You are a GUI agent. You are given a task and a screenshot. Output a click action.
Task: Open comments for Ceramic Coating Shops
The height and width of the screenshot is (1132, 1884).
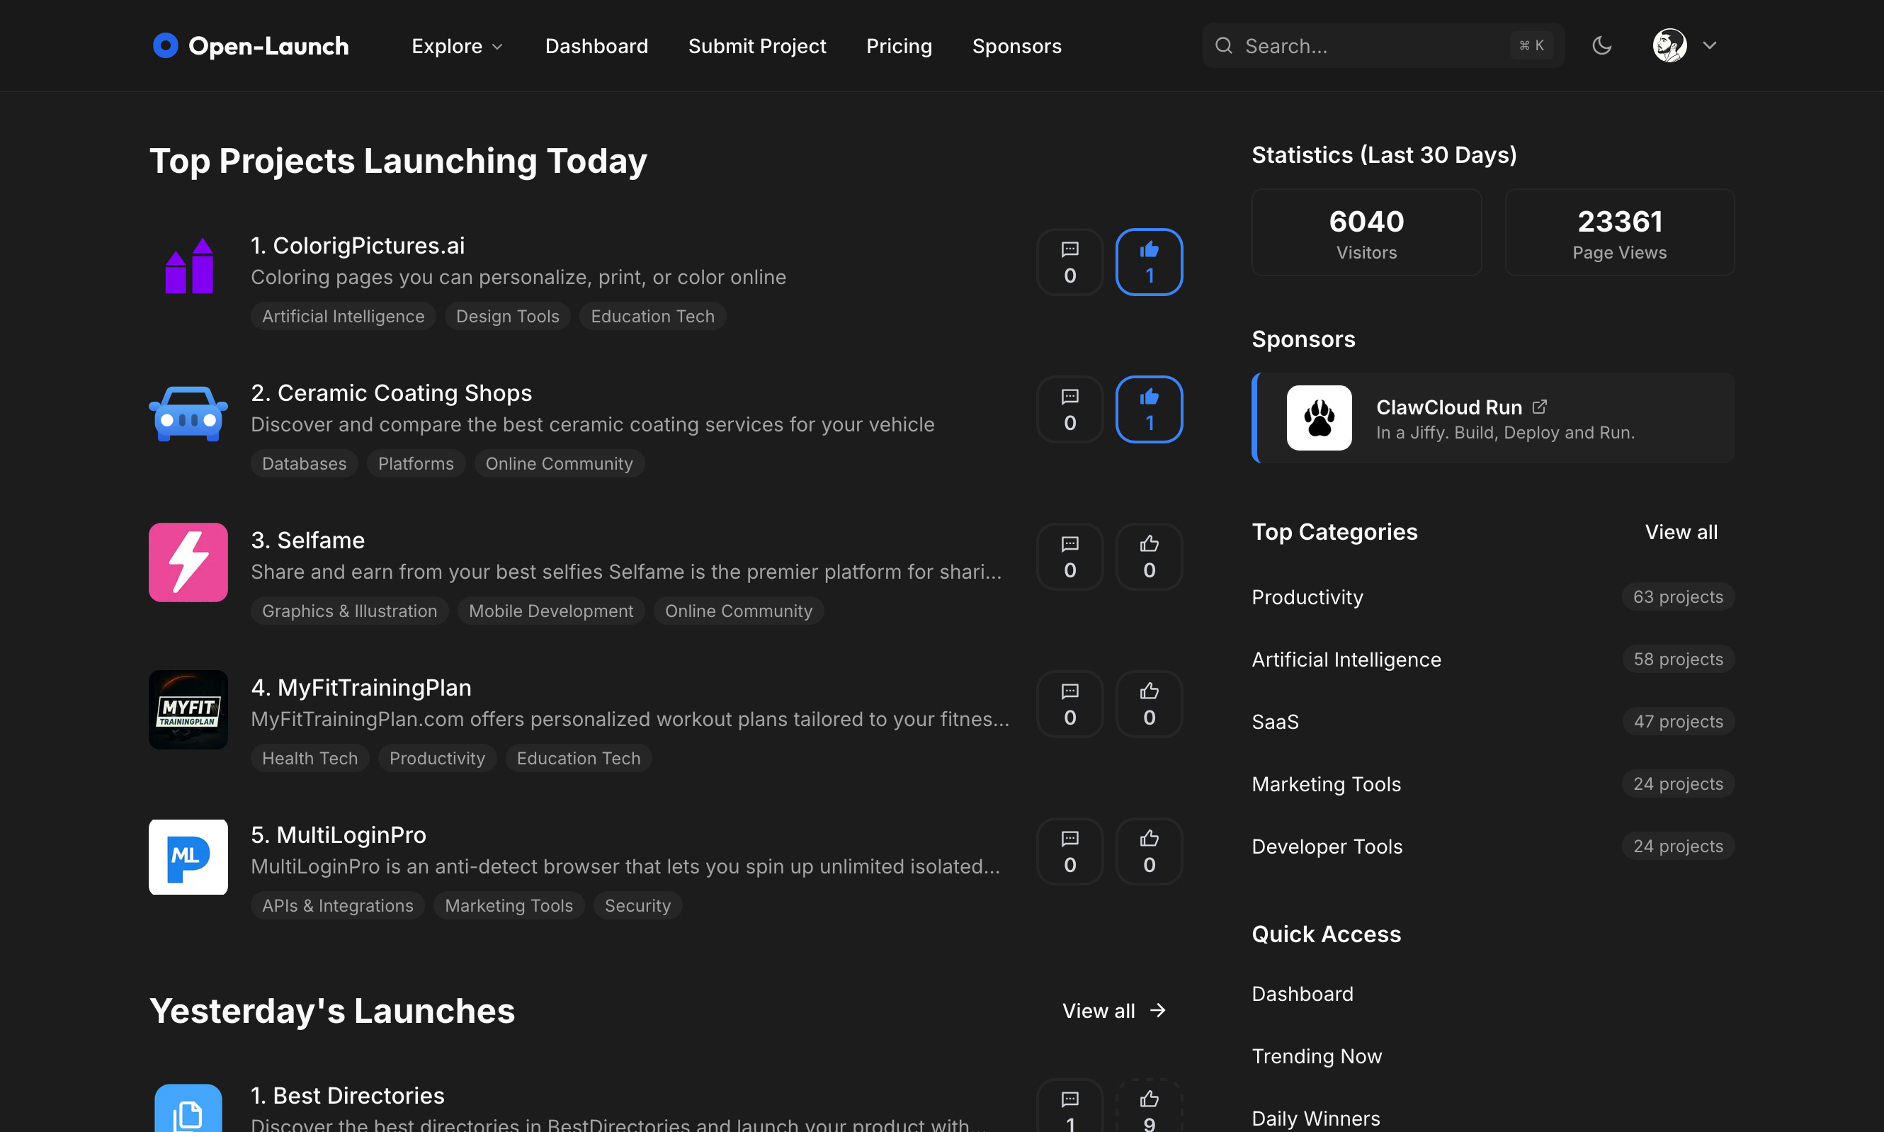click(x=1069, y=409)
